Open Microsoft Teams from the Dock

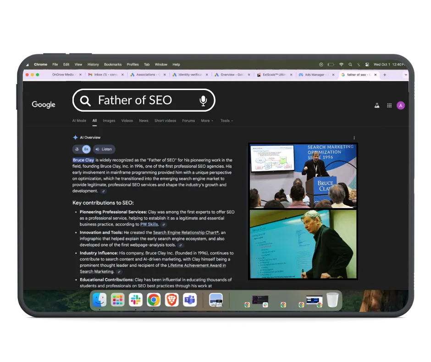click(x=190, y=300)
